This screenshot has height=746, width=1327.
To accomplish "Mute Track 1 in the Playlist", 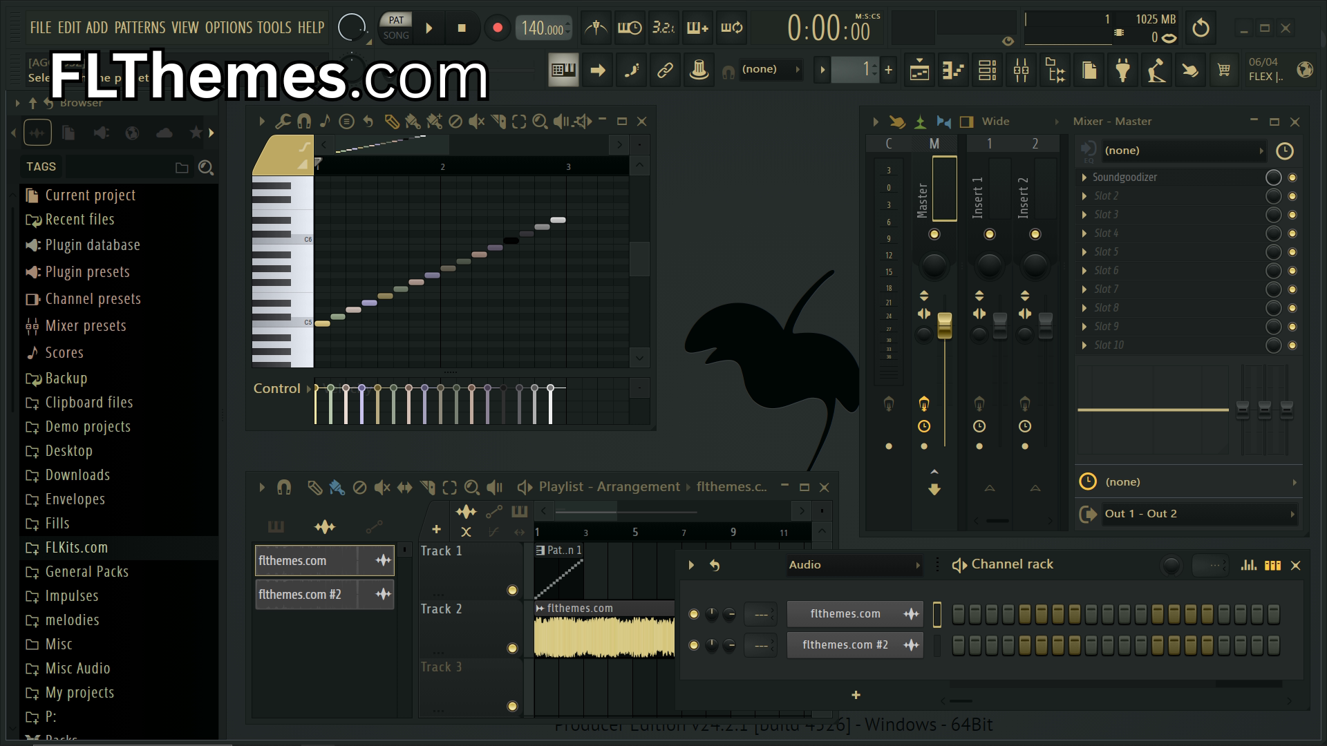I will coord(512,590).
